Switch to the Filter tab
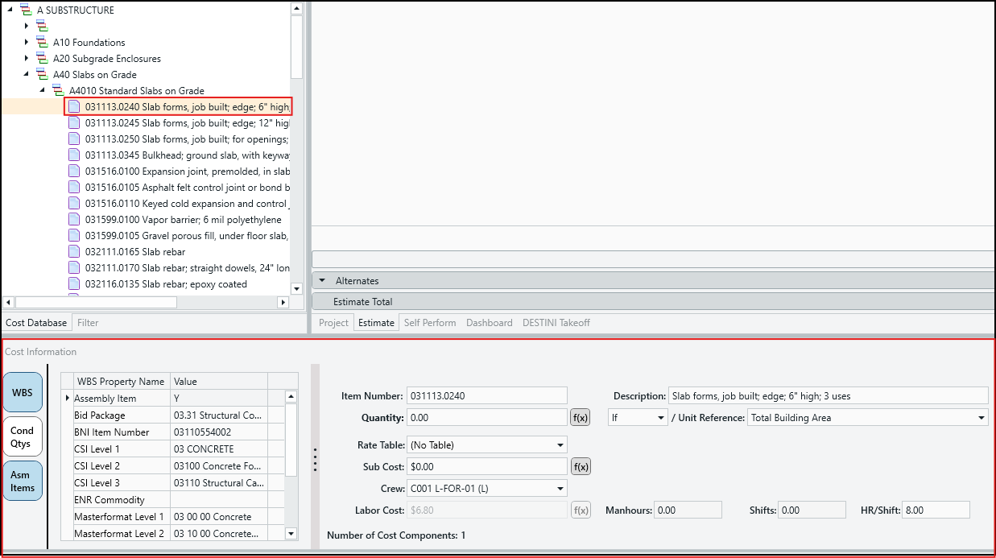The height and width of the screenshot is (558, 996). [x=88, y=323]
